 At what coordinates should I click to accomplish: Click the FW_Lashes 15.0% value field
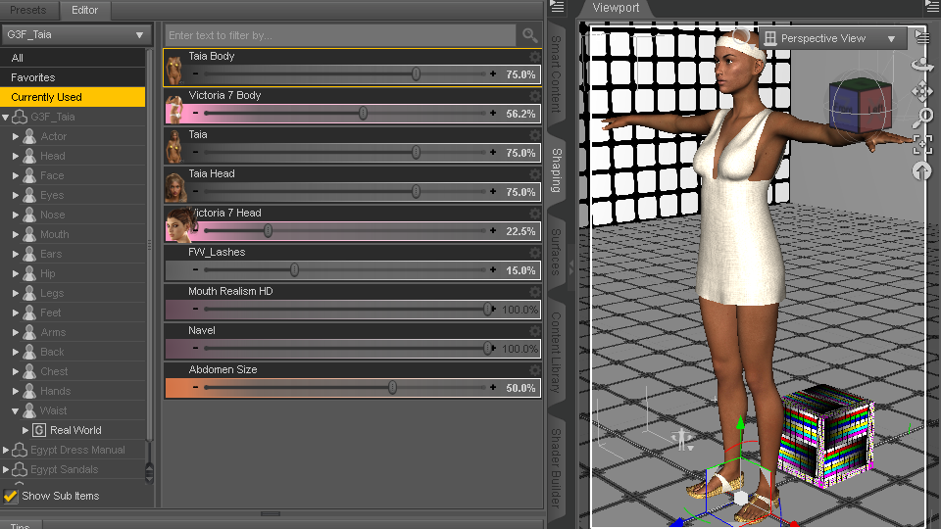pos(520,270)
